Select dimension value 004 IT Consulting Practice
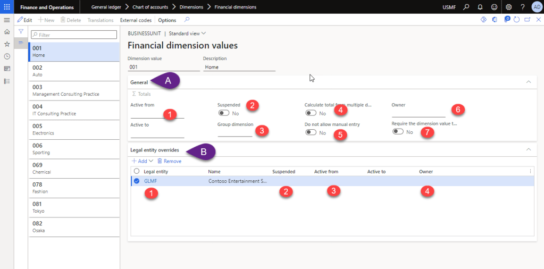This screenshot has height=269, width=544. (x=74, y=110)
